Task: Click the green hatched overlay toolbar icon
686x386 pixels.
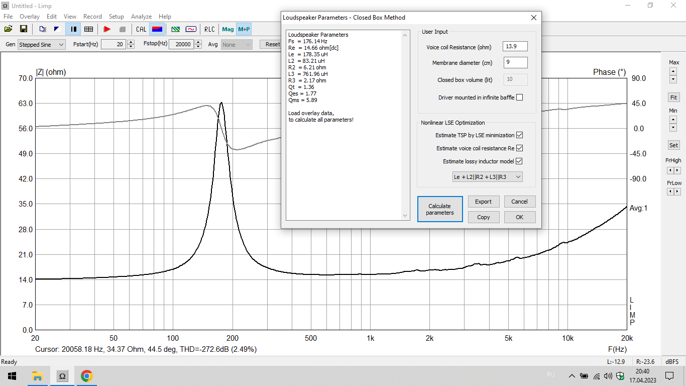Action: point(176,29)
